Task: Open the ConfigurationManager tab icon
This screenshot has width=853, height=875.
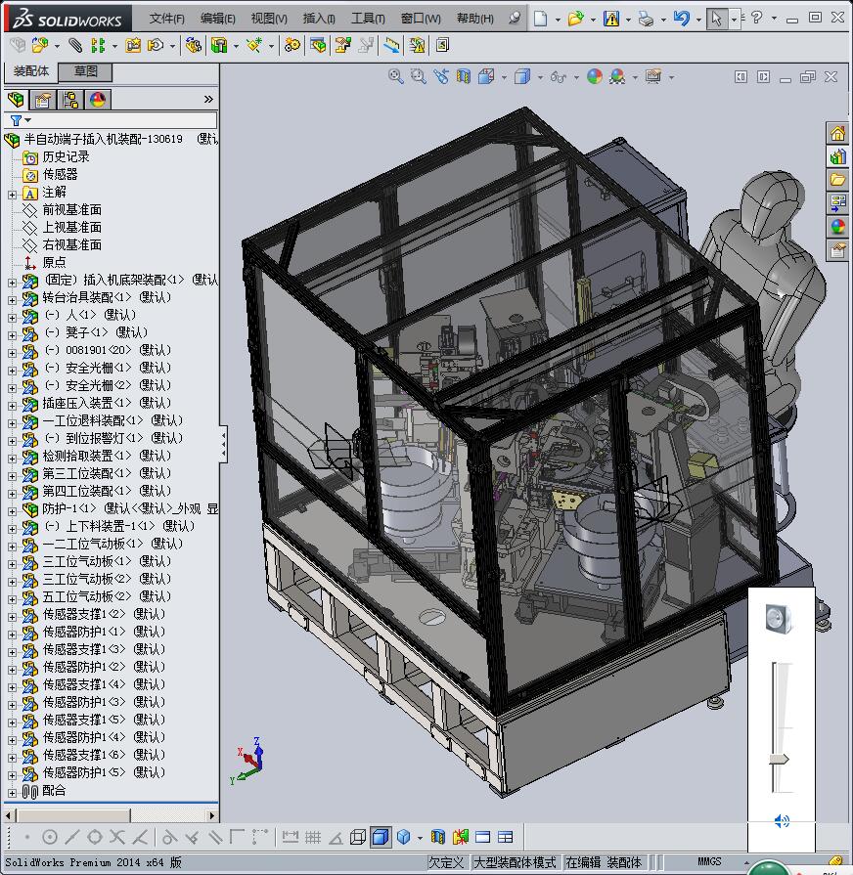Action: pos(69,100)
